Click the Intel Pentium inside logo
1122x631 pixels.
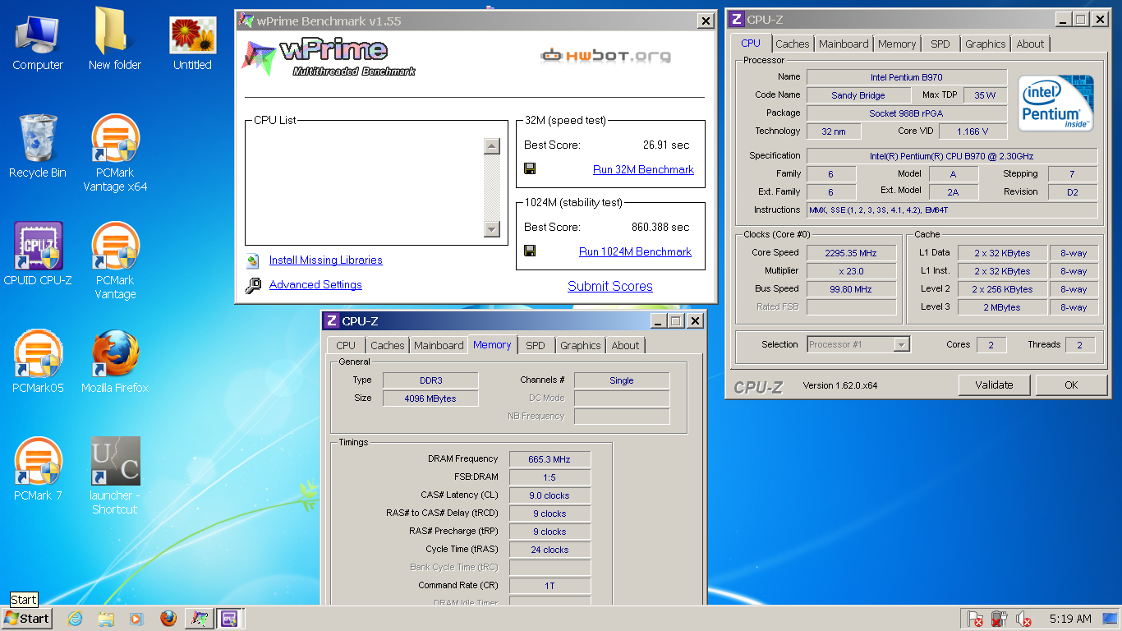pyautogui.click(x=1056, y=104)
